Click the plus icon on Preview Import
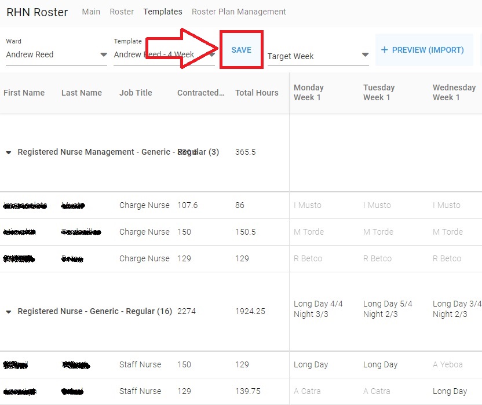Image resolution: width=482 pixels, height=405 pixels. tap(384, 50)
